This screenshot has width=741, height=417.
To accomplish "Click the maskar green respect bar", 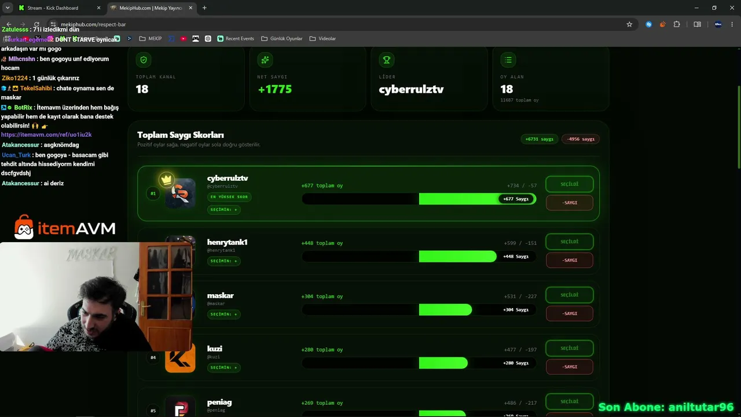I will pyautogui.click(x=445, y=310).
